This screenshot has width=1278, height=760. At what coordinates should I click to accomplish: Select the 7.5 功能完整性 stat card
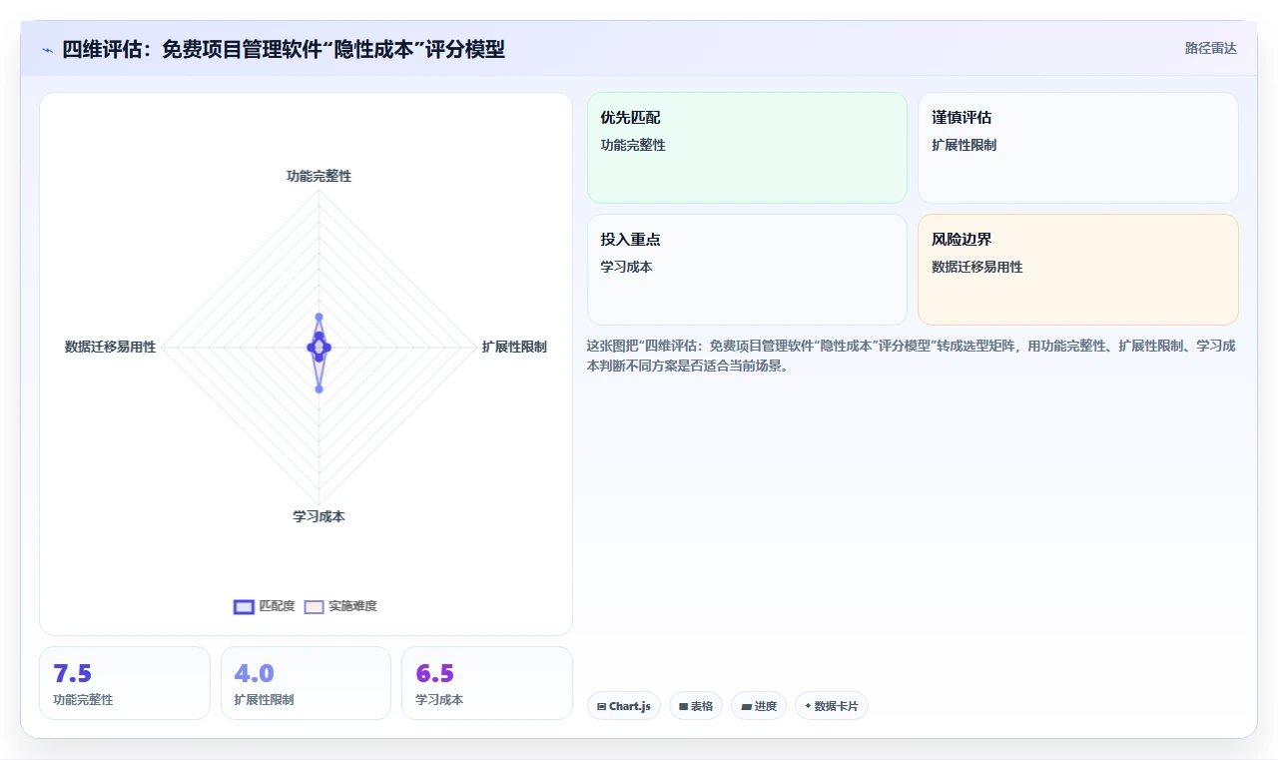click(x=125, y=683)
